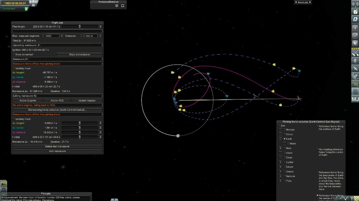Expand the Pluto tree node
The image size is (359, 201).
click(x=281, y=181)
